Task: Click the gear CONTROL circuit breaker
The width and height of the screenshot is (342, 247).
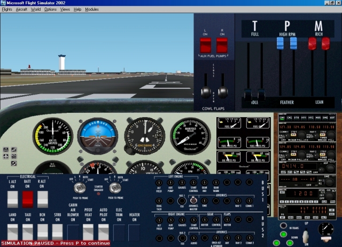Action: [216, 220]
